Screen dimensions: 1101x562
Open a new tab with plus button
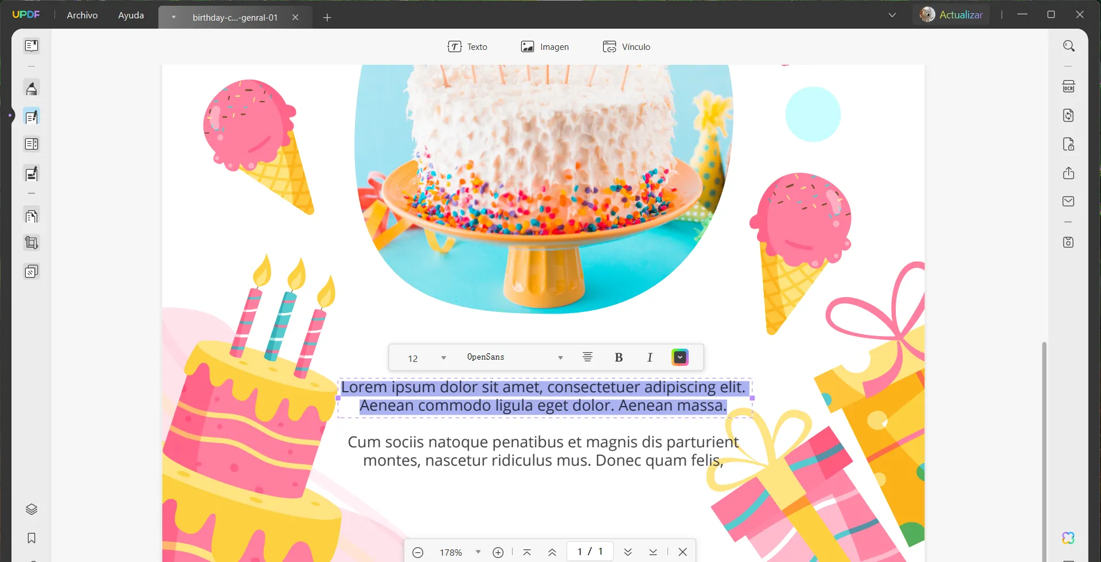point(327,18)
